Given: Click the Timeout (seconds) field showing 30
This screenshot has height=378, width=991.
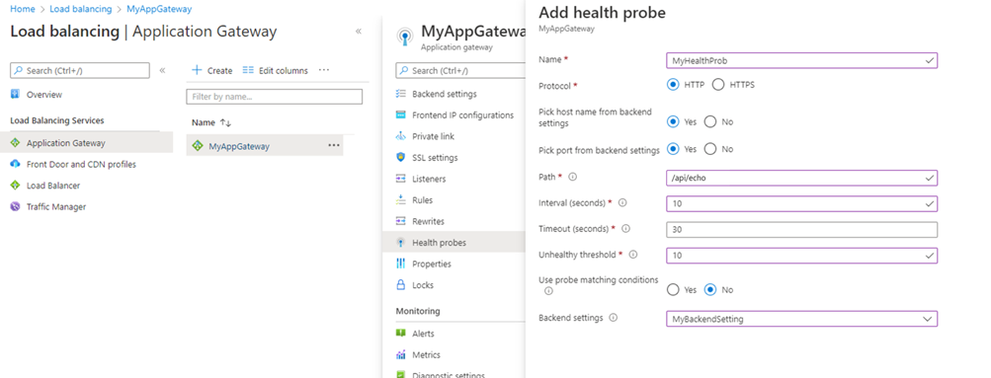Looking at the screenshot, I should pos(801,230).
